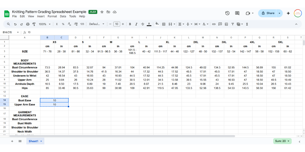Screen dimensions: 305x152
Task: Open version history clock icon
Action: pos(227,13)
